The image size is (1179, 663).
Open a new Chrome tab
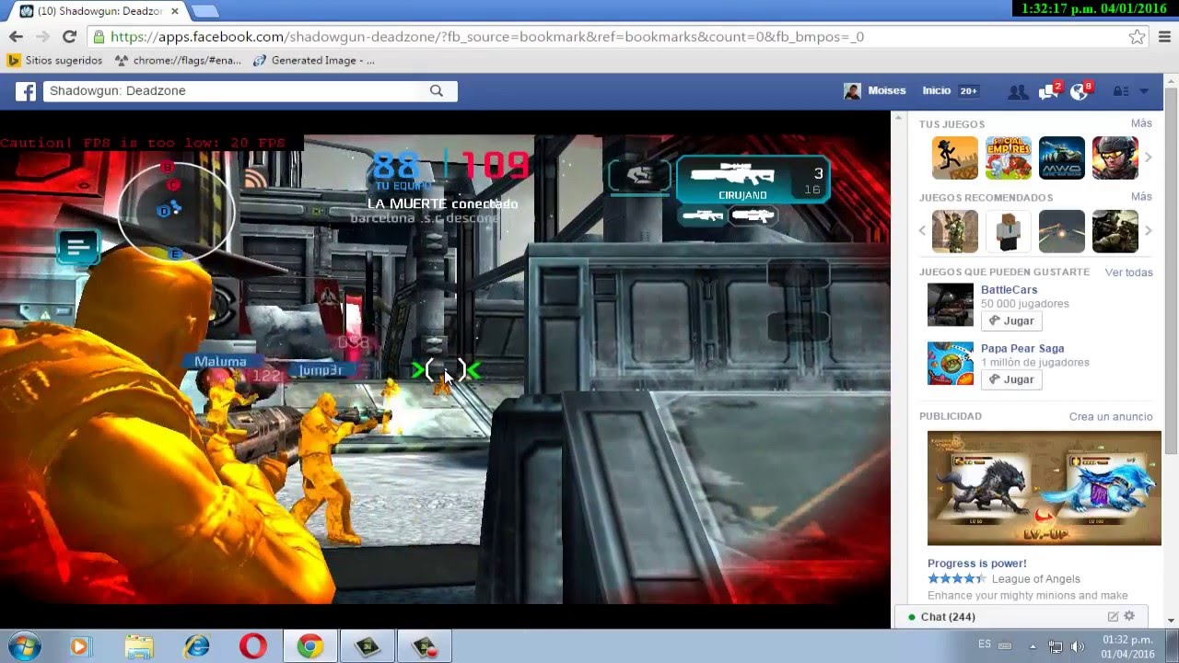(x=204, y=11)
